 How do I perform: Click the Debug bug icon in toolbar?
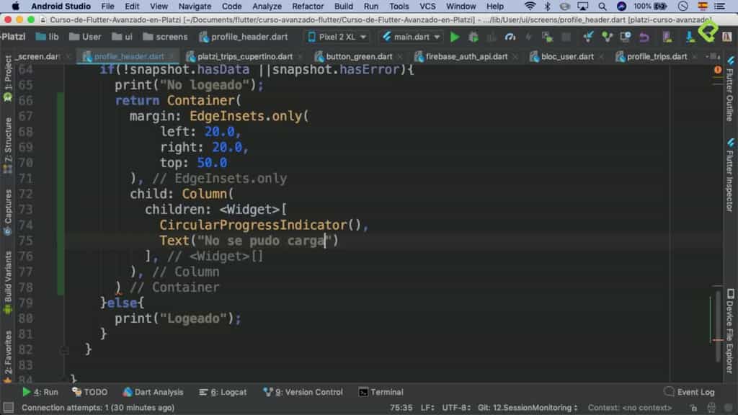tap(474, 37)
